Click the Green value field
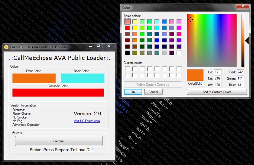Screen dimensions: 254x165 240,78
